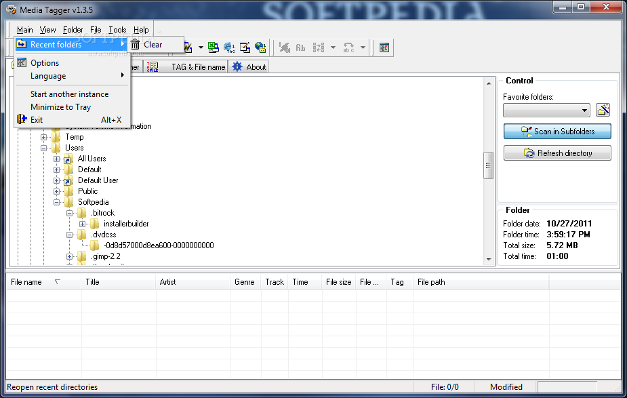This screenshot has height=398, width=627.
Task: Click the blue gear About tab icon
Action: (x=237, y=67)
